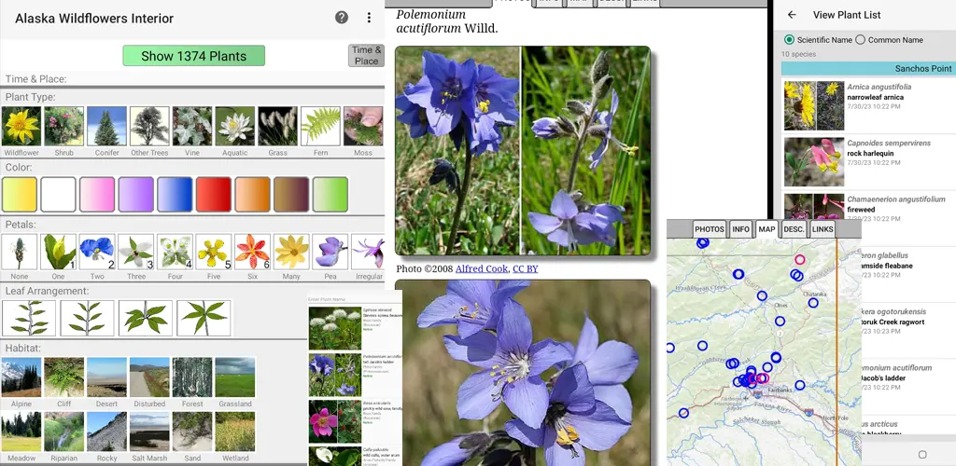Choose the Many petals option
This screenshot has height=466, width=956.
click(291, 252)
